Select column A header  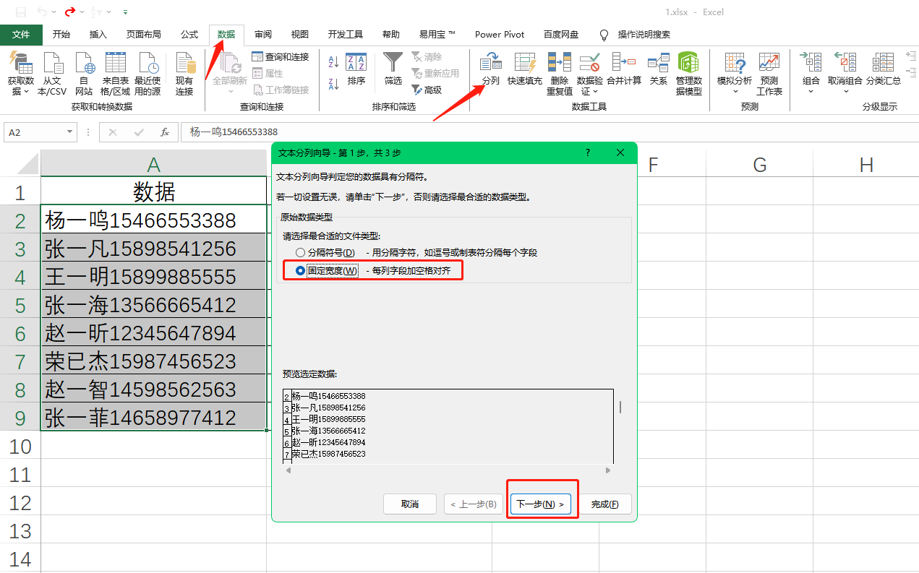point(153,164)
